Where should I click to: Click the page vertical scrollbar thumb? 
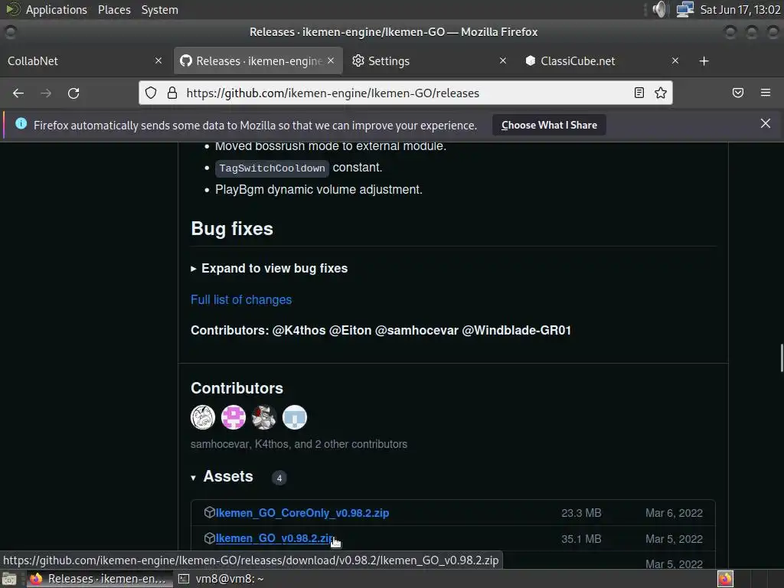[x=781, y=358]
